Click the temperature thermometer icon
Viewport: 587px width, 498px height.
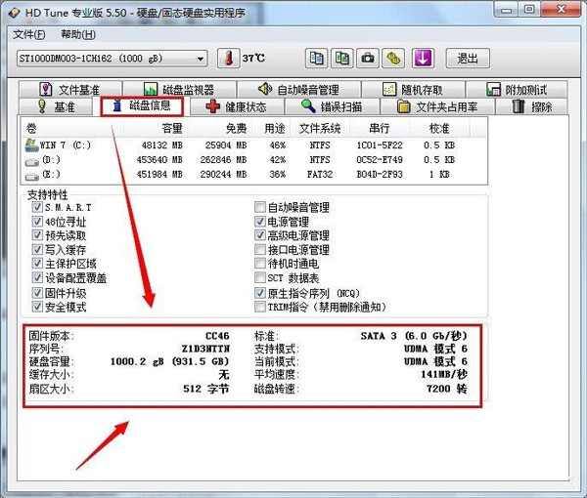point(228,59)
